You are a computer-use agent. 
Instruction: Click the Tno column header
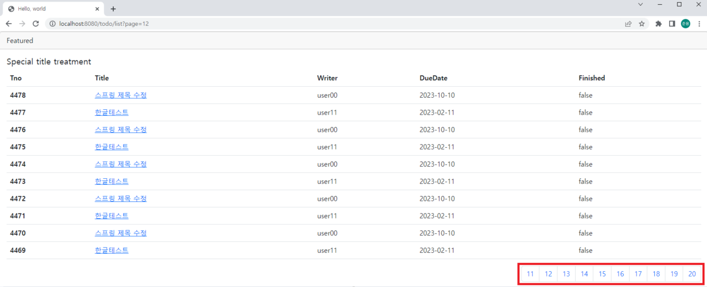point(16,78)
